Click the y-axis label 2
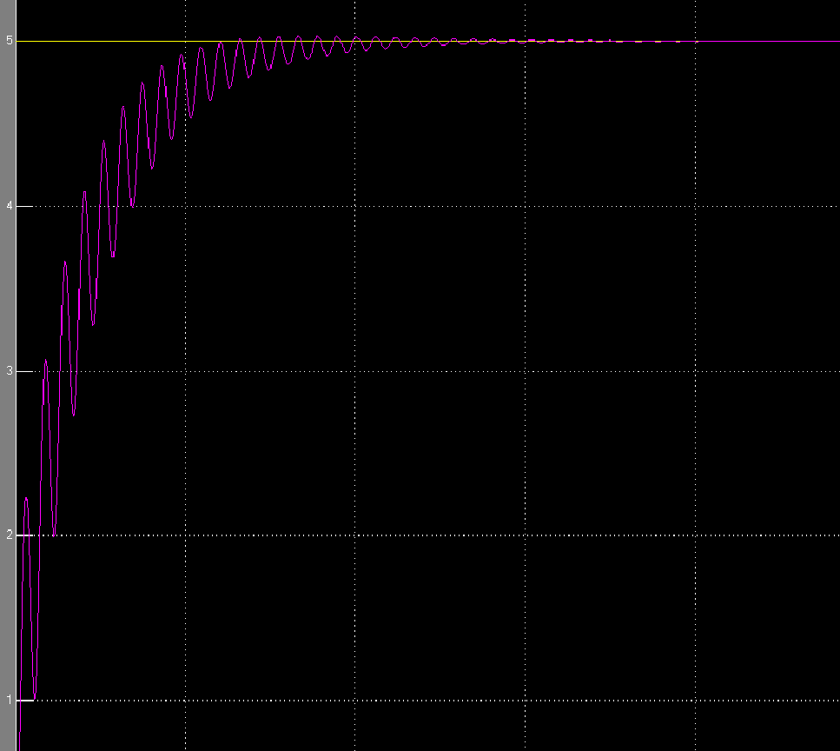This screenshot has width=840, height=751. coord(9,535)
